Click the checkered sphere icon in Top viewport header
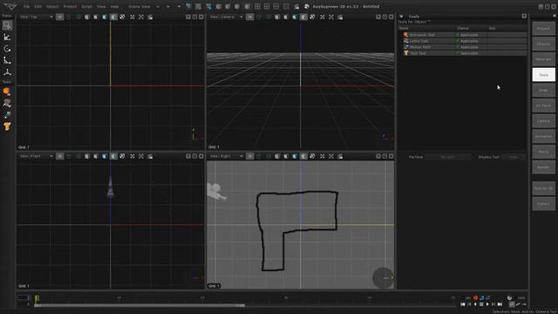Screen dimensions: 558x314 [x=122, y=17]
